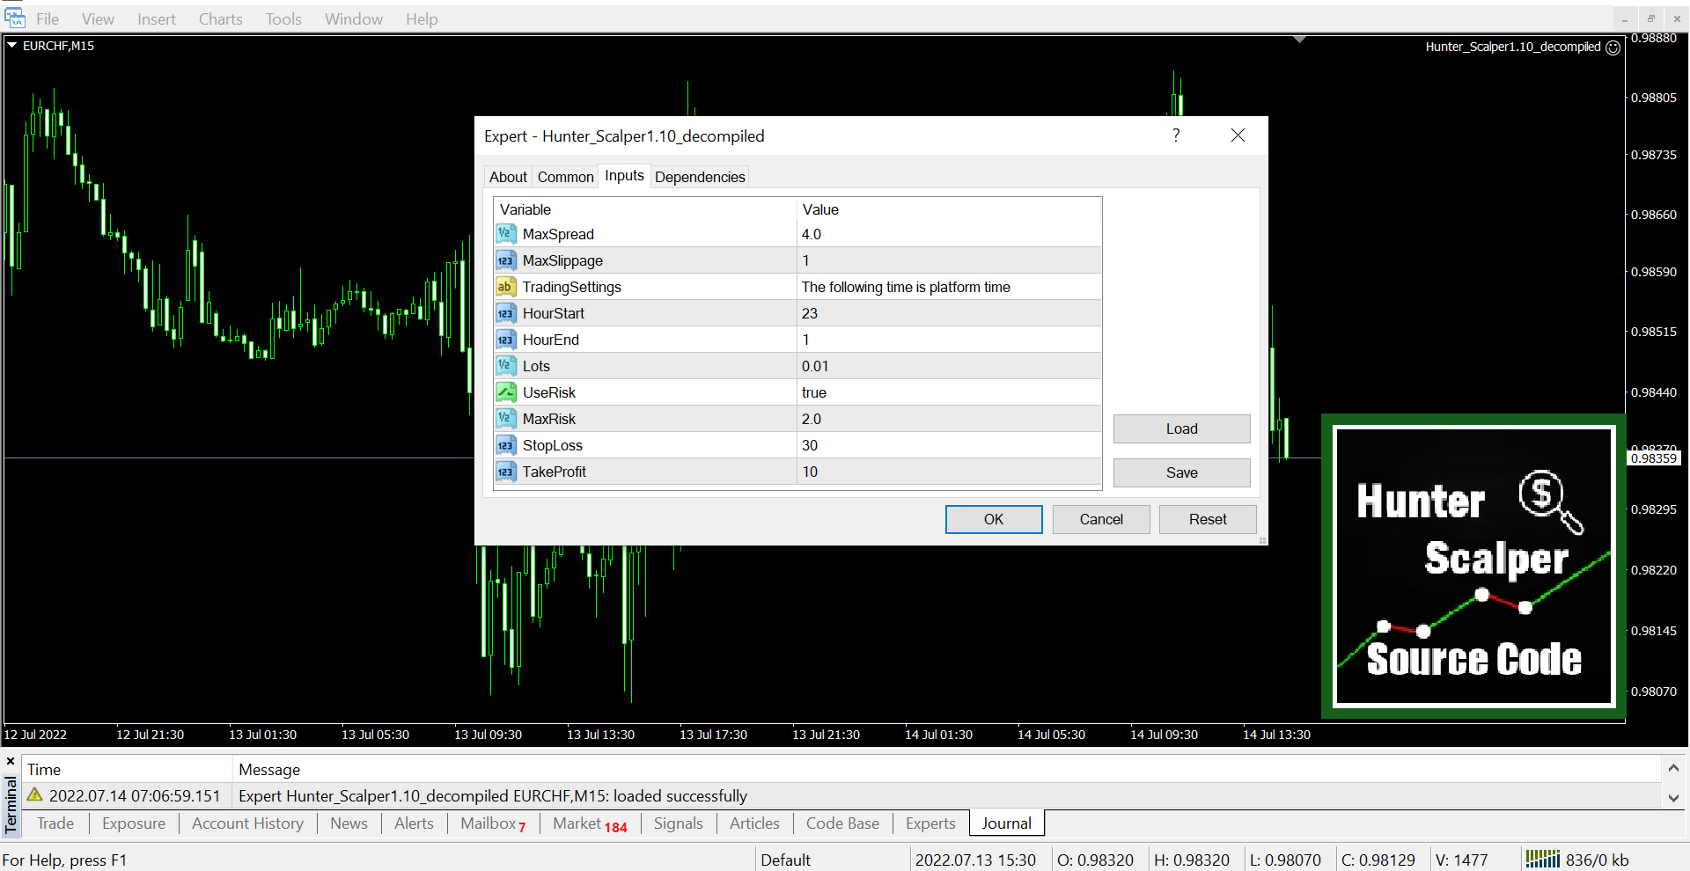Click the chart shift triangle marker
Viewport: 1690px width, 871px height.
(1299, 40)
